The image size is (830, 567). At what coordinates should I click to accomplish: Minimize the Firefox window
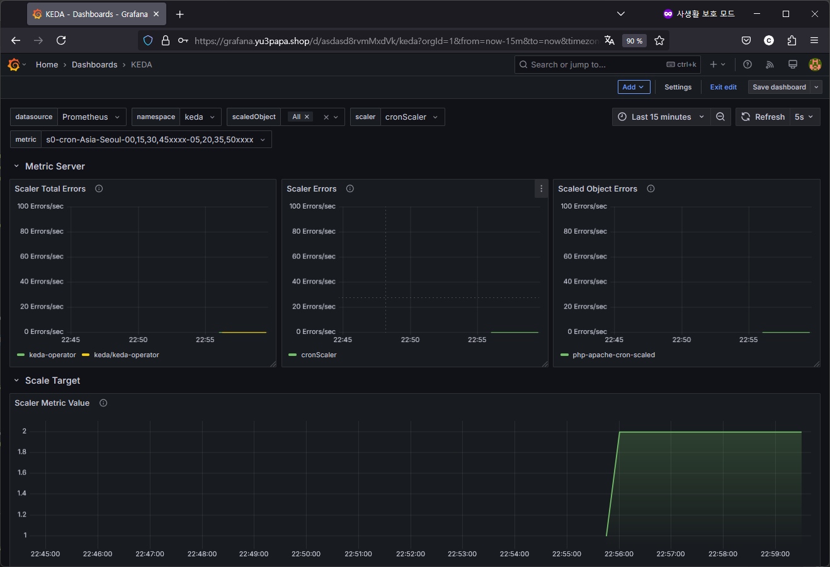757,14
